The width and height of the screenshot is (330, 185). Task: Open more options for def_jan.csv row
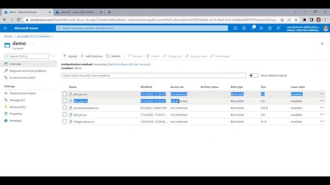click(322, 115)
